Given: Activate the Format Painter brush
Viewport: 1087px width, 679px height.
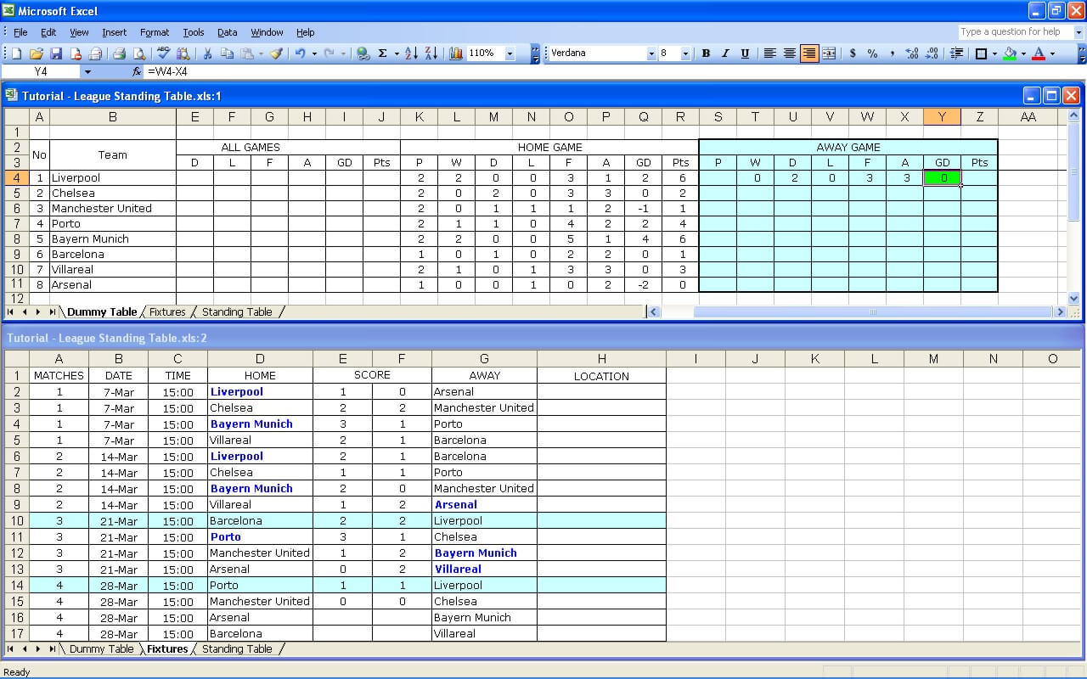Looking at the screenshot, I should pyautogui.click(x=276, y=53).
